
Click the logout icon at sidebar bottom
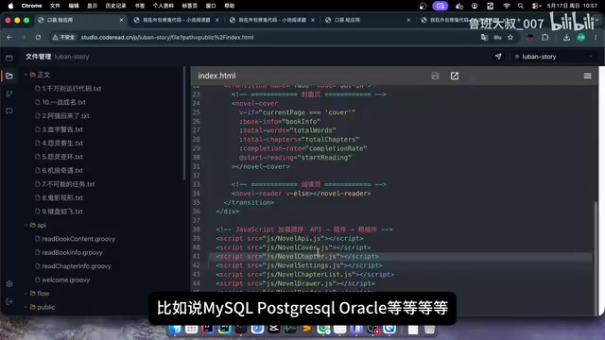click(9, 301)
